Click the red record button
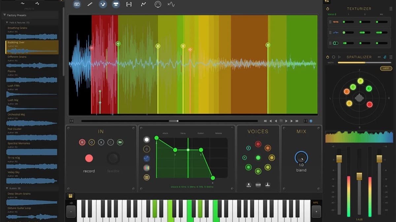 (x=89, y=158)
